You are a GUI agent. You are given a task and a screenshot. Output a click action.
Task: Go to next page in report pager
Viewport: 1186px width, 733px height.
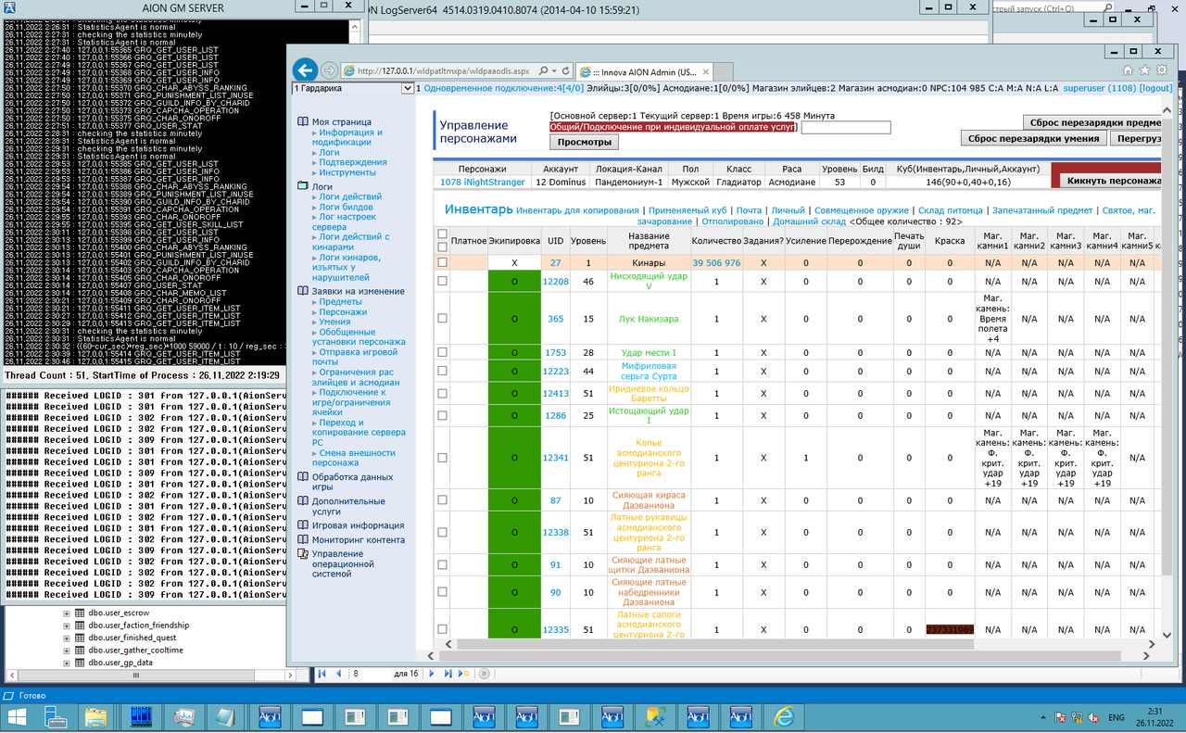[434, 674]
